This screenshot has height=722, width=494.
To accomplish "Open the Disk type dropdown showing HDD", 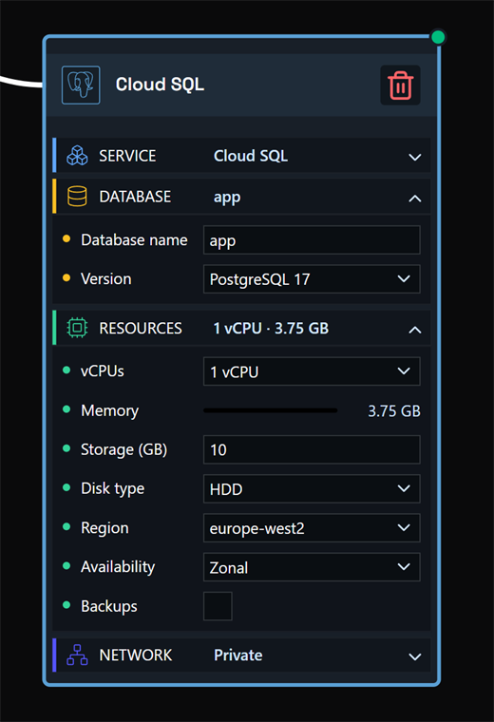I will click(x=312, y=488).
